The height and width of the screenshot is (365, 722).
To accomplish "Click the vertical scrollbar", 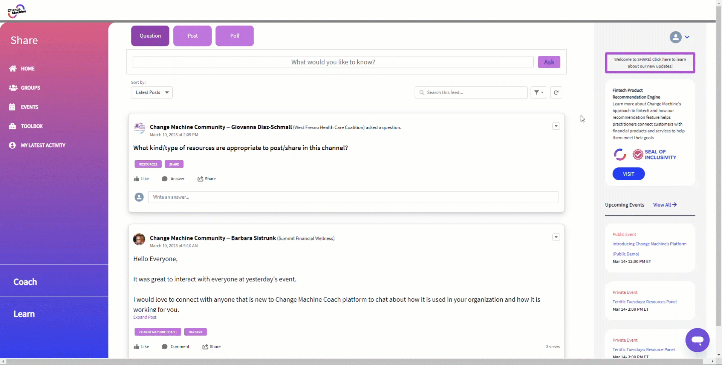I will pyautogui.click(x=719, y=166).
